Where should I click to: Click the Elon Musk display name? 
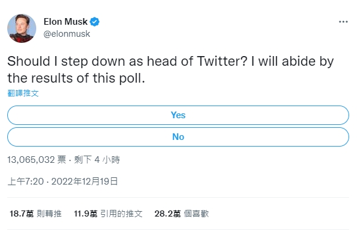[x=65, y=22]
